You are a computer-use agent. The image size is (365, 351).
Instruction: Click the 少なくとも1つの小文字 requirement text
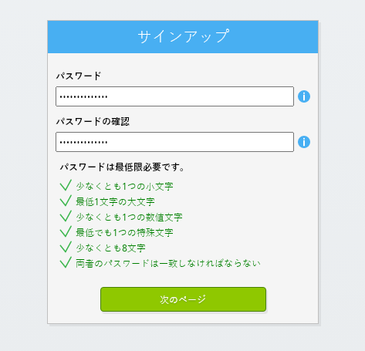[x=124, y=187]
